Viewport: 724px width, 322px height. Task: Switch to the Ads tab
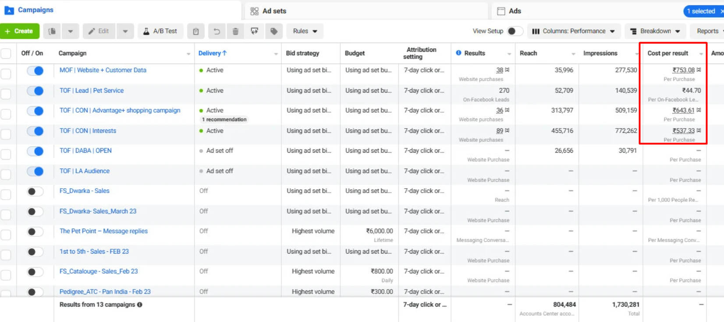515,11
